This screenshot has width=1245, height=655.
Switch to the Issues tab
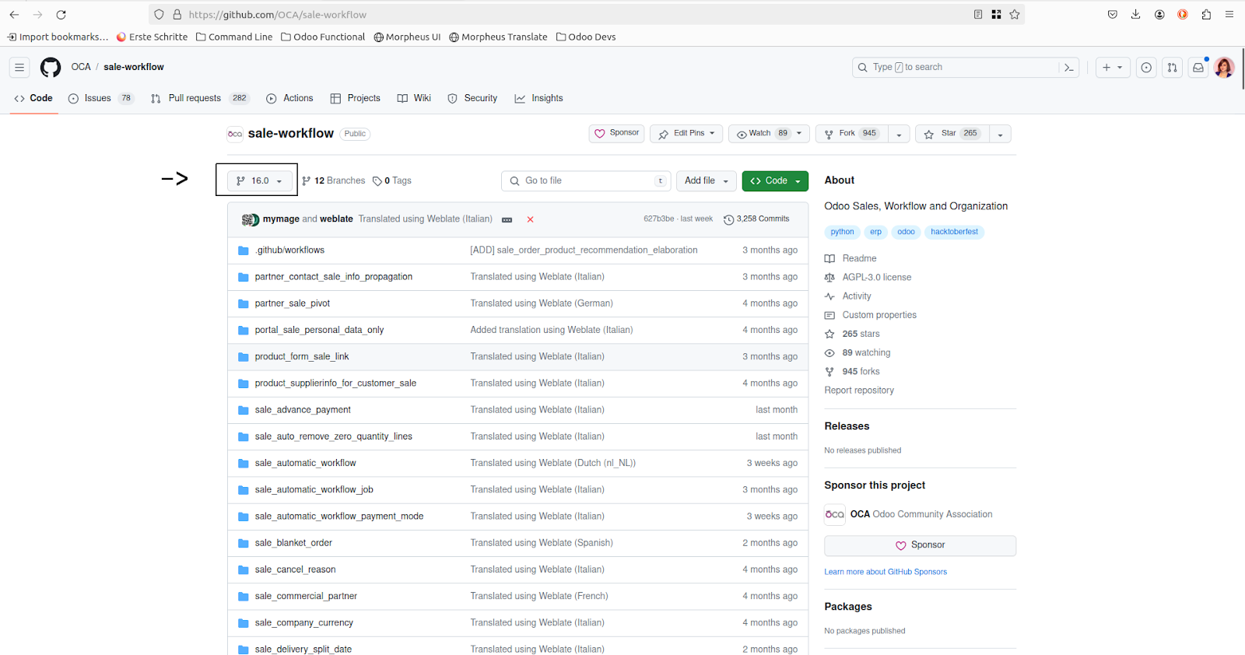click(x=98, y=98)
